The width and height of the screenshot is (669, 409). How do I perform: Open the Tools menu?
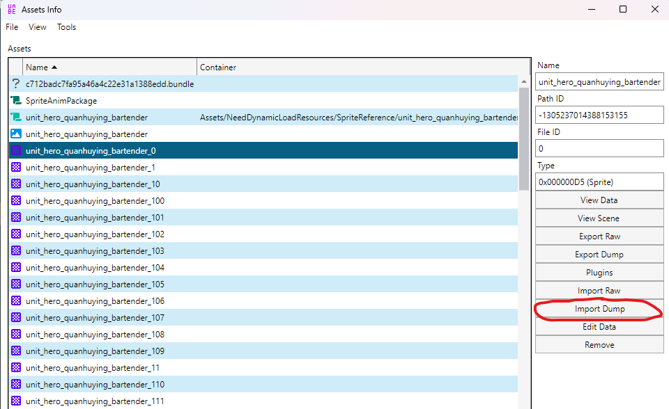(x=66, y=27)
